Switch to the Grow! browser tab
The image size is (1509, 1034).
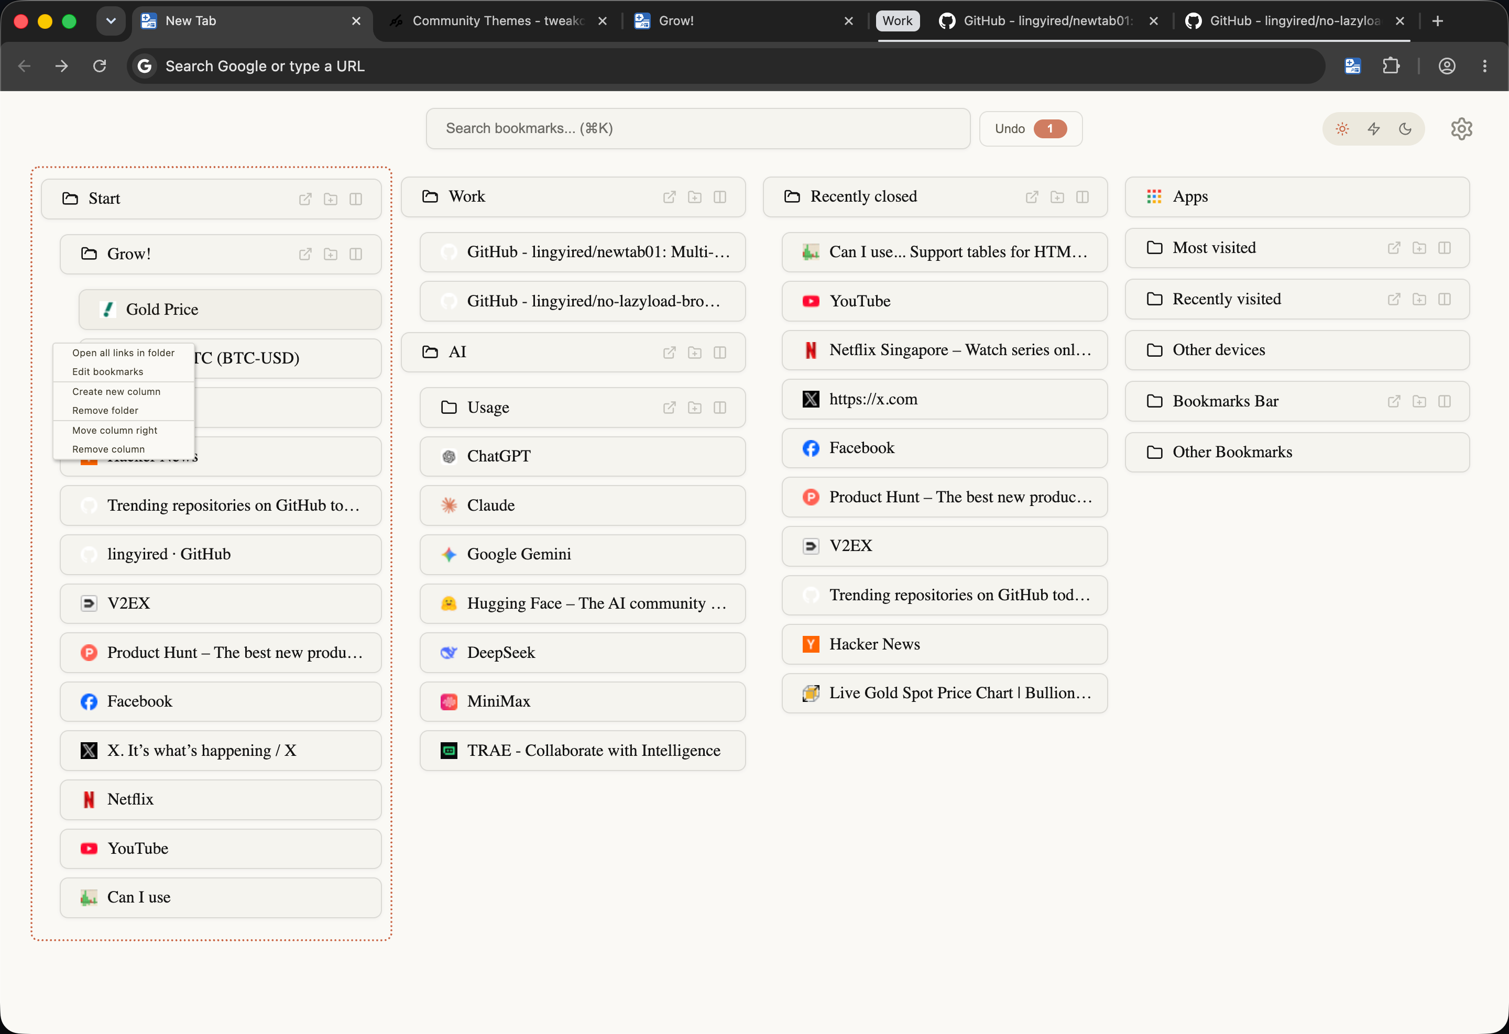pyautogui.click(x=743, y=21)
